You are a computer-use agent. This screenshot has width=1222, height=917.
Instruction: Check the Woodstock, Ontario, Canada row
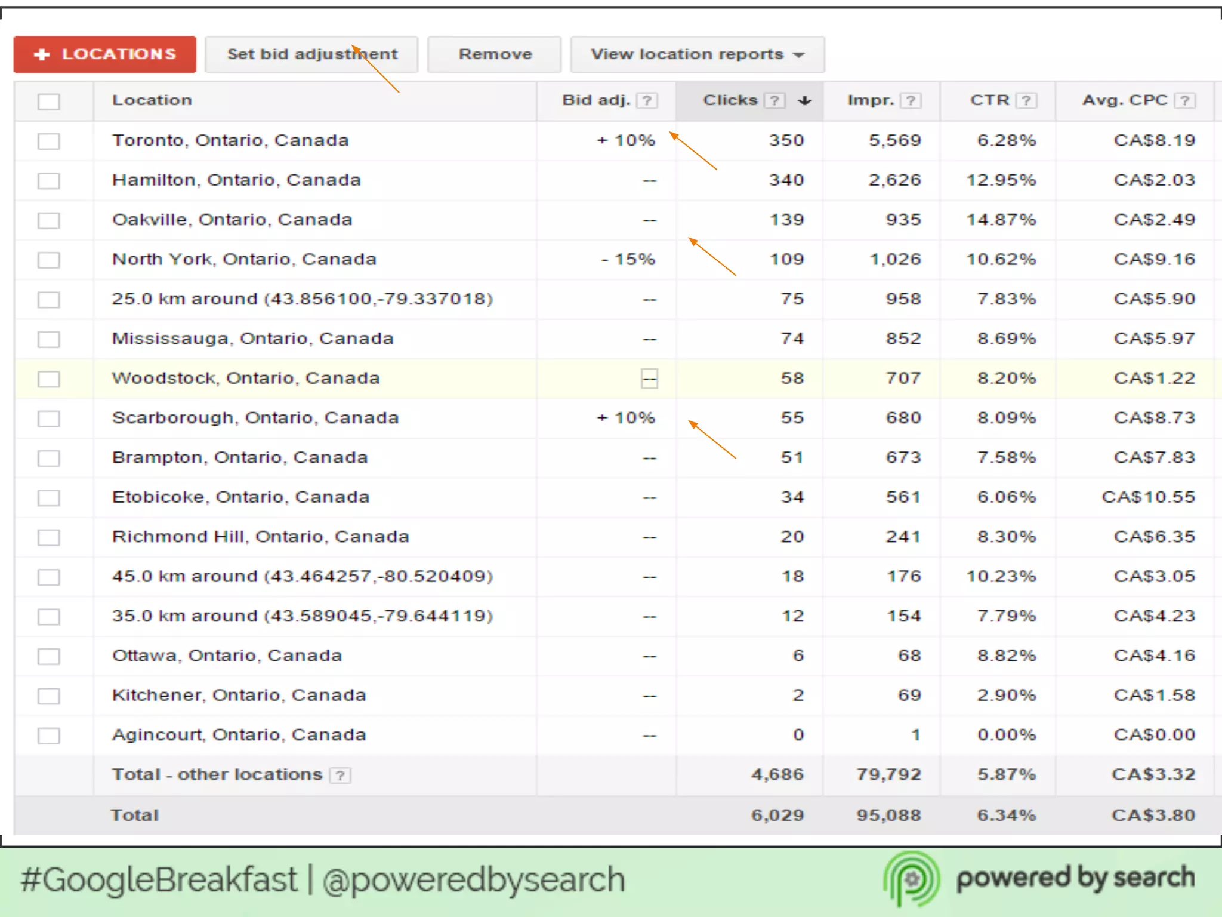49,379
